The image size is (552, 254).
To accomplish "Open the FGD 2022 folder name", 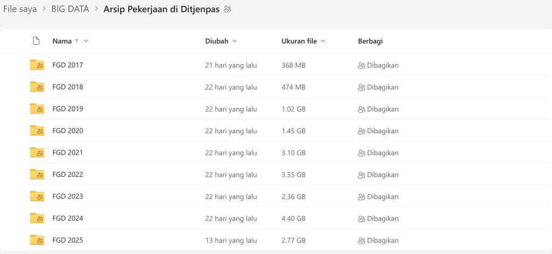I will (67, 174).
